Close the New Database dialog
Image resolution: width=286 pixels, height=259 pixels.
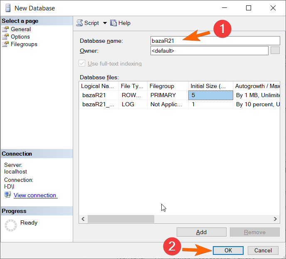[273, 8]
